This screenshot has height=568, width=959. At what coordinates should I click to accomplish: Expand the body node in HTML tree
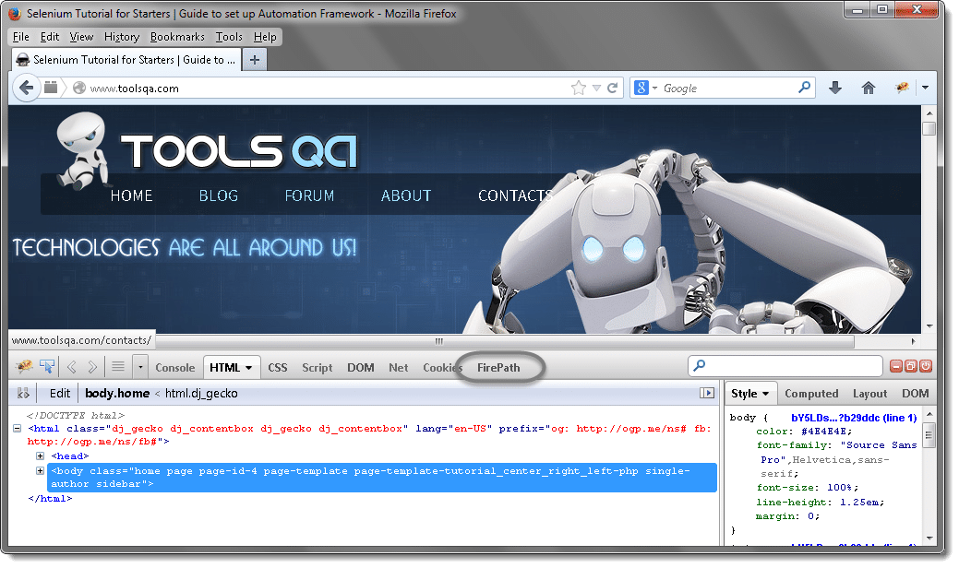pos(41,471)
